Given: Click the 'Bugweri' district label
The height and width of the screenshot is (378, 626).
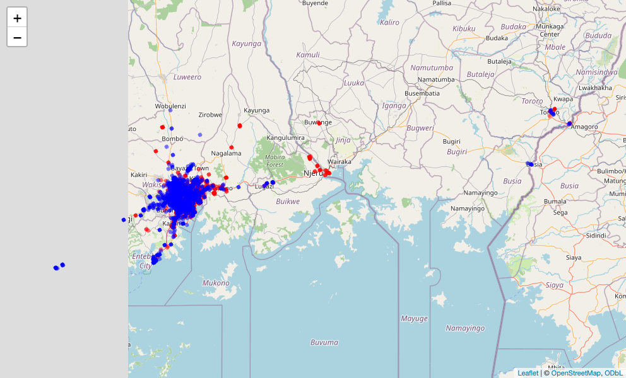Looking at the screenshot, I should pyautogui.click(x=420, y=128).
